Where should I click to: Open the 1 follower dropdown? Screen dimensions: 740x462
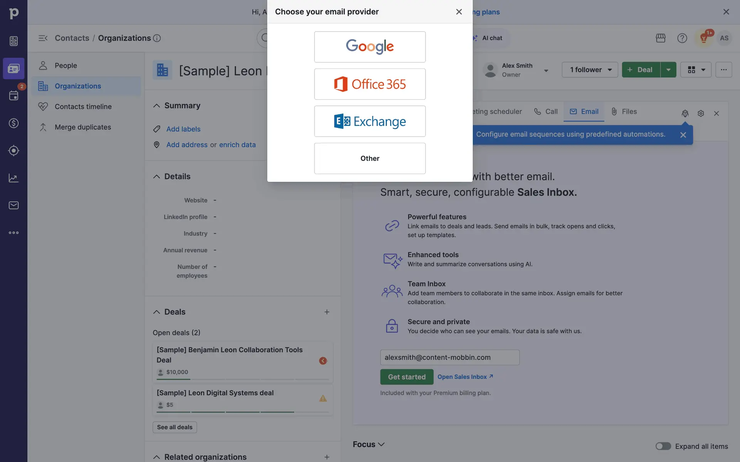tap(590, 70)
